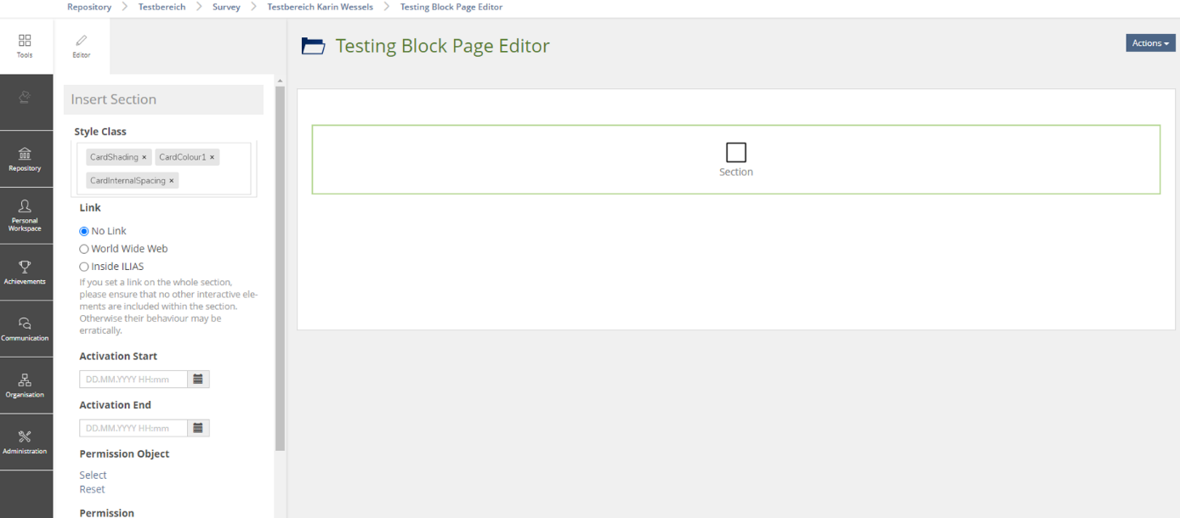Open Activation End calendar picker

[198, 429]
